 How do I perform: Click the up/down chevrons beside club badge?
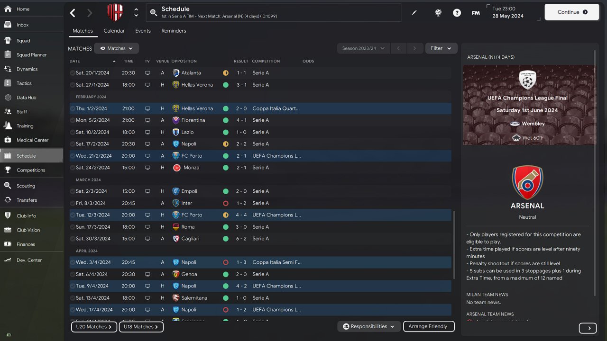(x=136, y=12)
